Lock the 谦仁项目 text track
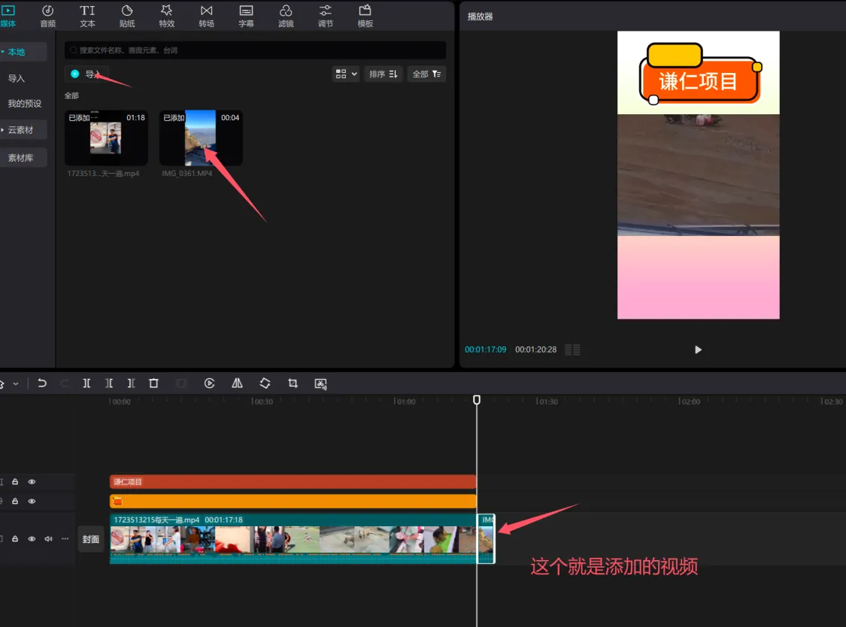 (x=16, y=481)
